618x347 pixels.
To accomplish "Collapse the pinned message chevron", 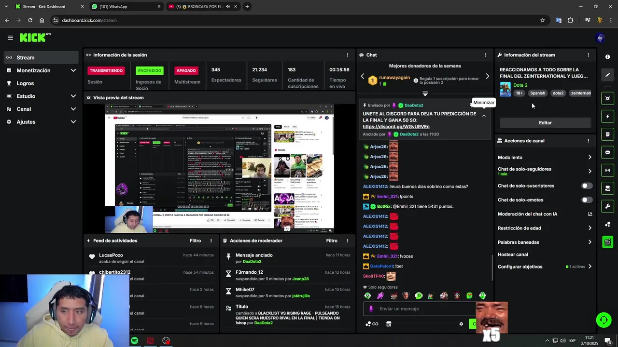I will coord(484,116).
